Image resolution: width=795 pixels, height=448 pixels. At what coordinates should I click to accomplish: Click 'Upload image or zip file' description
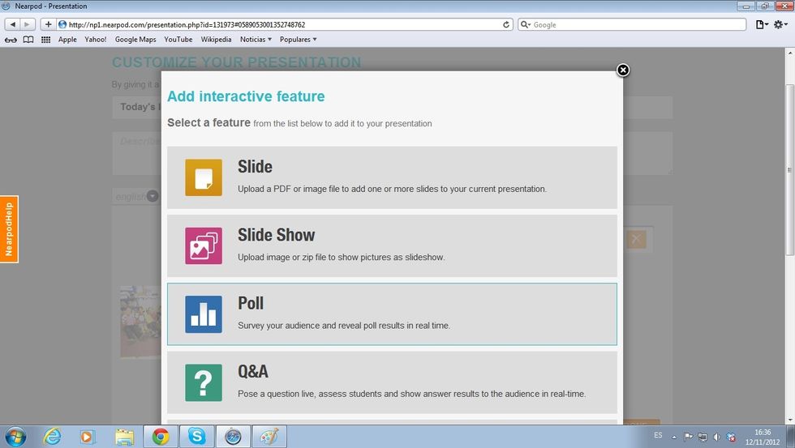pyautogui.click(x=342, y=257)
